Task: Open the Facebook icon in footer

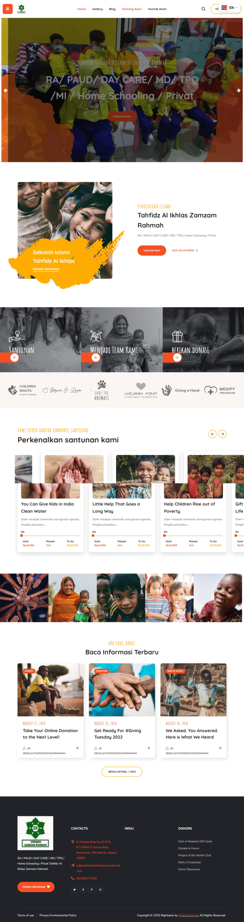Action: click(83, 890)
